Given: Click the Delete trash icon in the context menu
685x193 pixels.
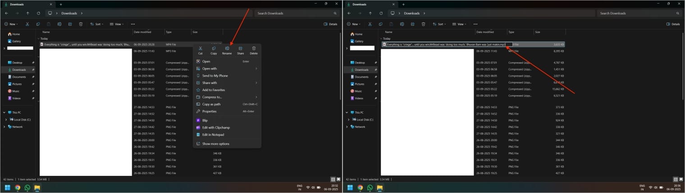Looking at the screenshot, I should pyautogui.click(x=254, y=48).
